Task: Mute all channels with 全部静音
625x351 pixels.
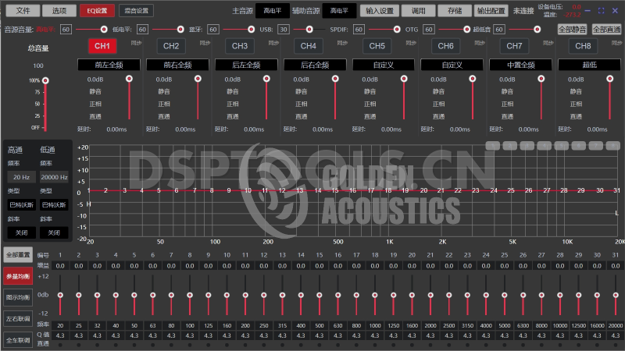Action: pyautogui.click(x=573, y=30)
